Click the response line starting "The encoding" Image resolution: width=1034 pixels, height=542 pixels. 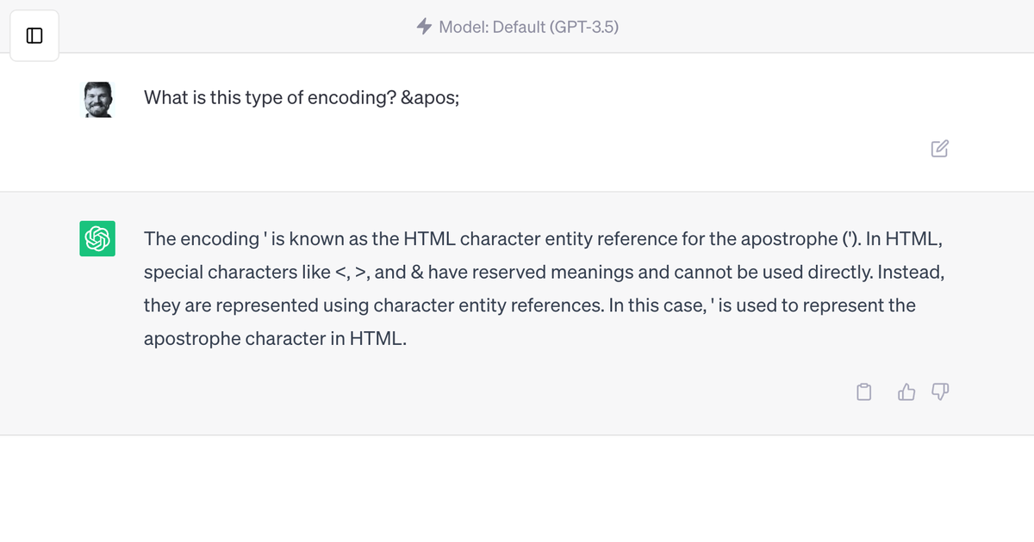(517, 238)
